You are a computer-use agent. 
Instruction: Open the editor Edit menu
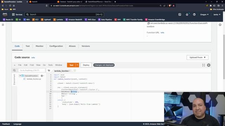coord(26,65)
